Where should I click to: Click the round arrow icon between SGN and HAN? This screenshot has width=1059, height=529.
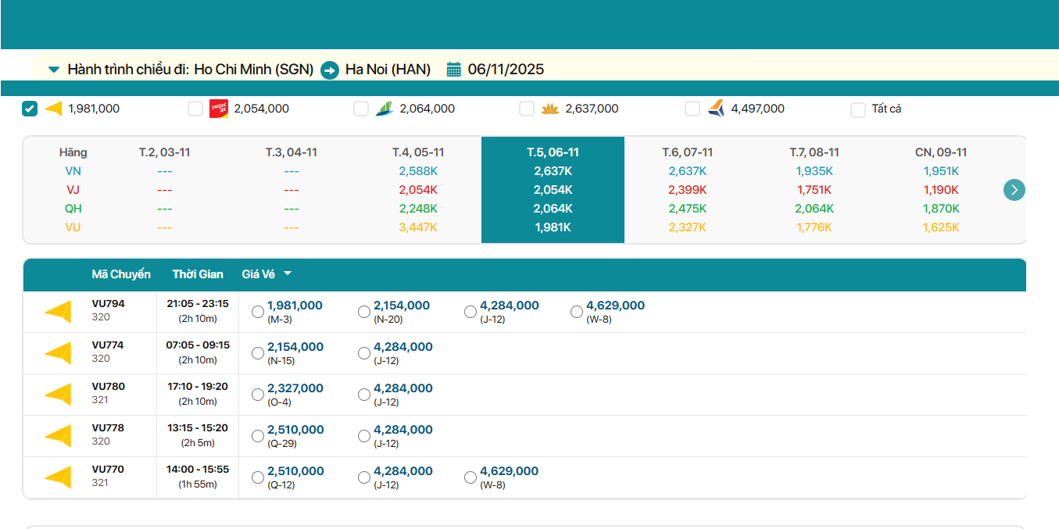tap(330, 70)
